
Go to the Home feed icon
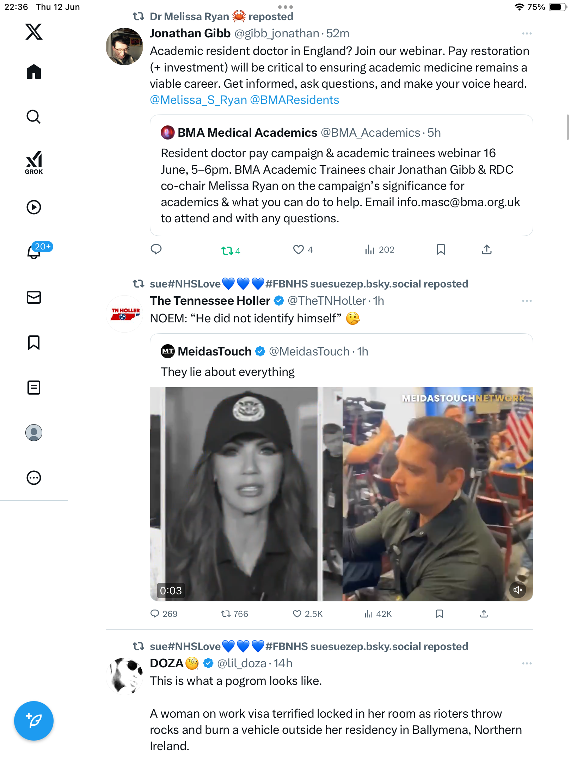point(34,72)
